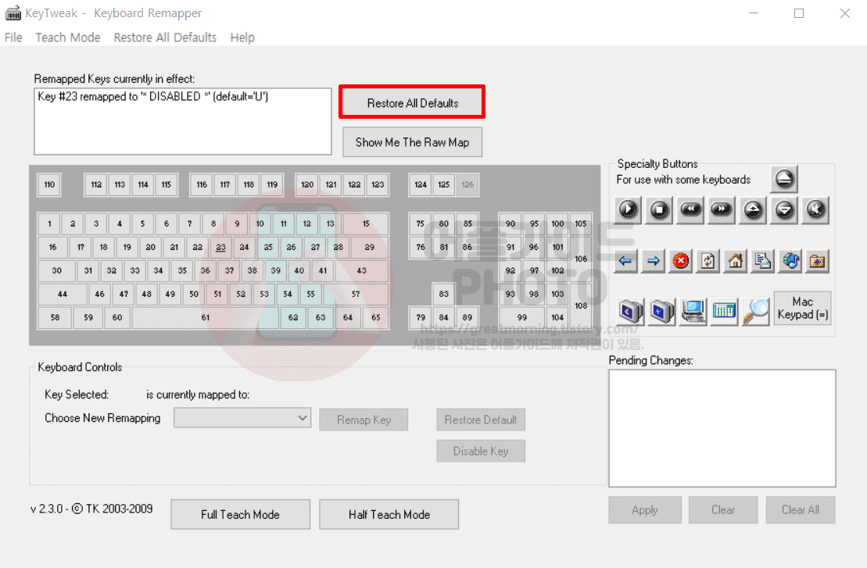Select keyboard key 30
The width and height of the screenshot is (867, 568).
56,271
